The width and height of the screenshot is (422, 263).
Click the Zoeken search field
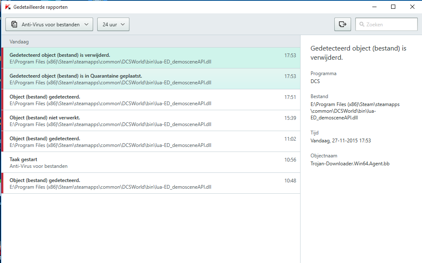coord(387,24)
